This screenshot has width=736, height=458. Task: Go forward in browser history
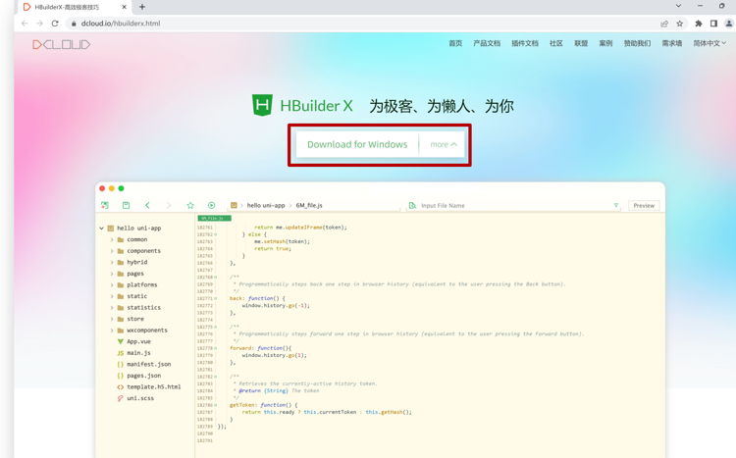[39, 24]
